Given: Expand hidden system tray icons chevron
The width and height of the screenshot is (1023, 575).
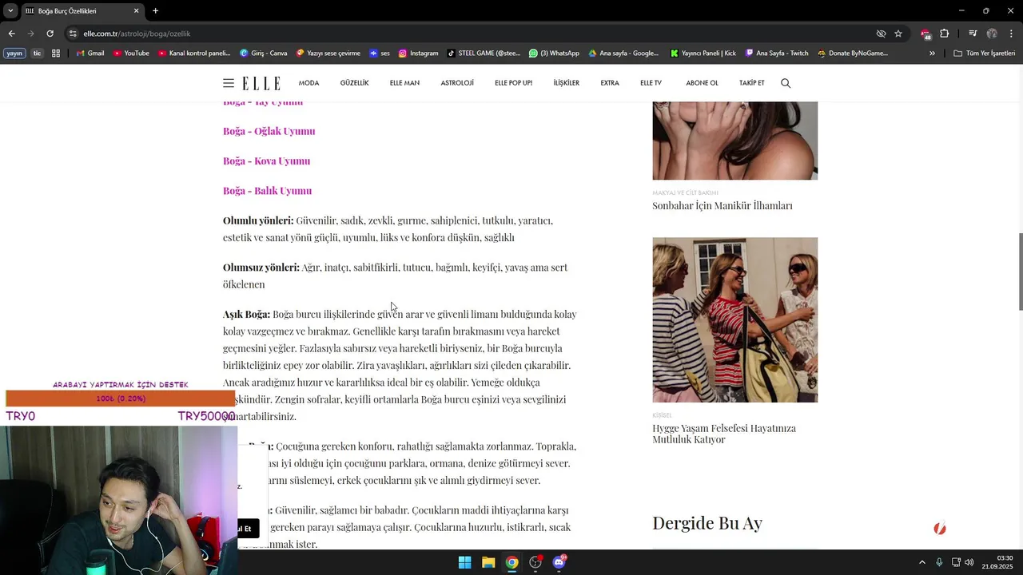Looking at the screenshot, I should (921, 562).
